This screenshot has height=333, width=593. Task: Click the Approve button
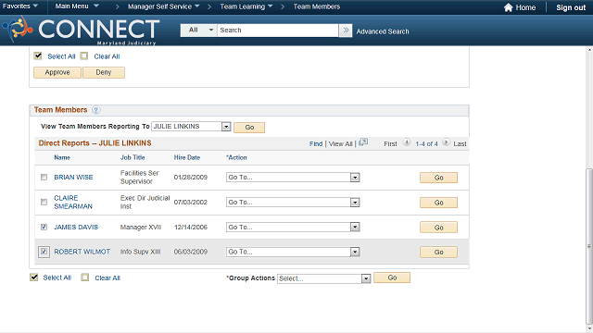57,72
